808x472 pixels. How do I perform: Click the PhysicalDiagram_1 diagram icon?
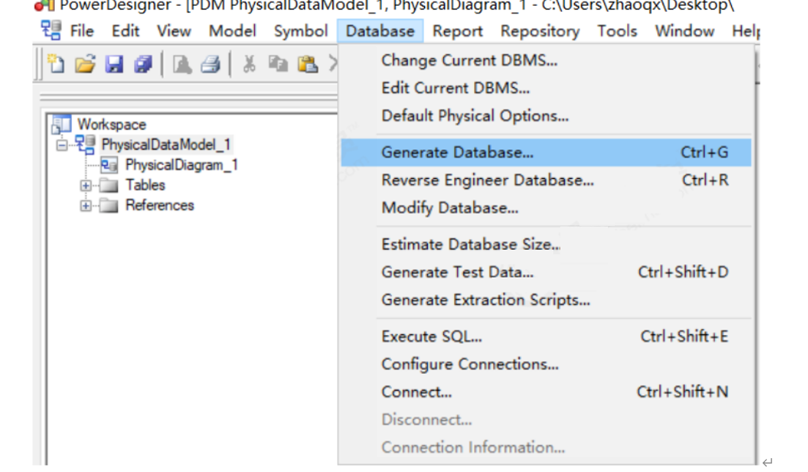(108, 165)
